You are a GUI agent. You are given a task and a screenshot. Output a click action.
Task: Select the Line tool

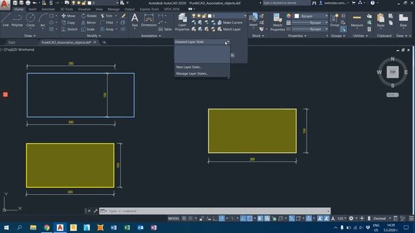pyautogui.click(x=6, y=20)
